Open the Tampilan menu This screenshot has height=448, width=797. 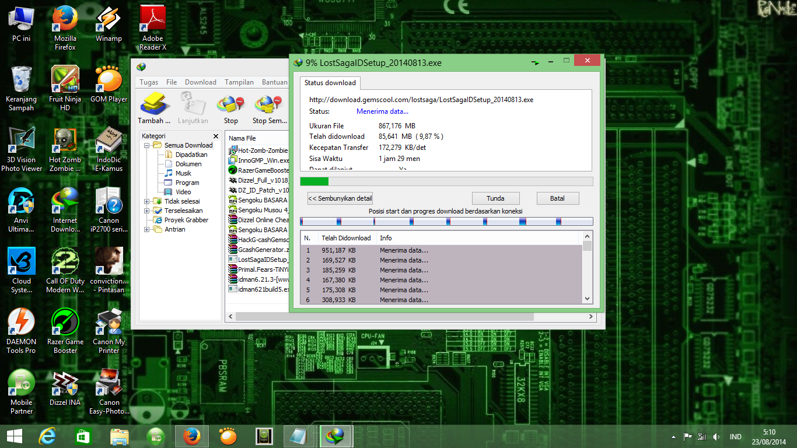[x=239, y=82]
